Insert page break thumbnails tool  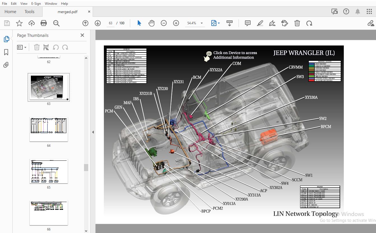46,47
